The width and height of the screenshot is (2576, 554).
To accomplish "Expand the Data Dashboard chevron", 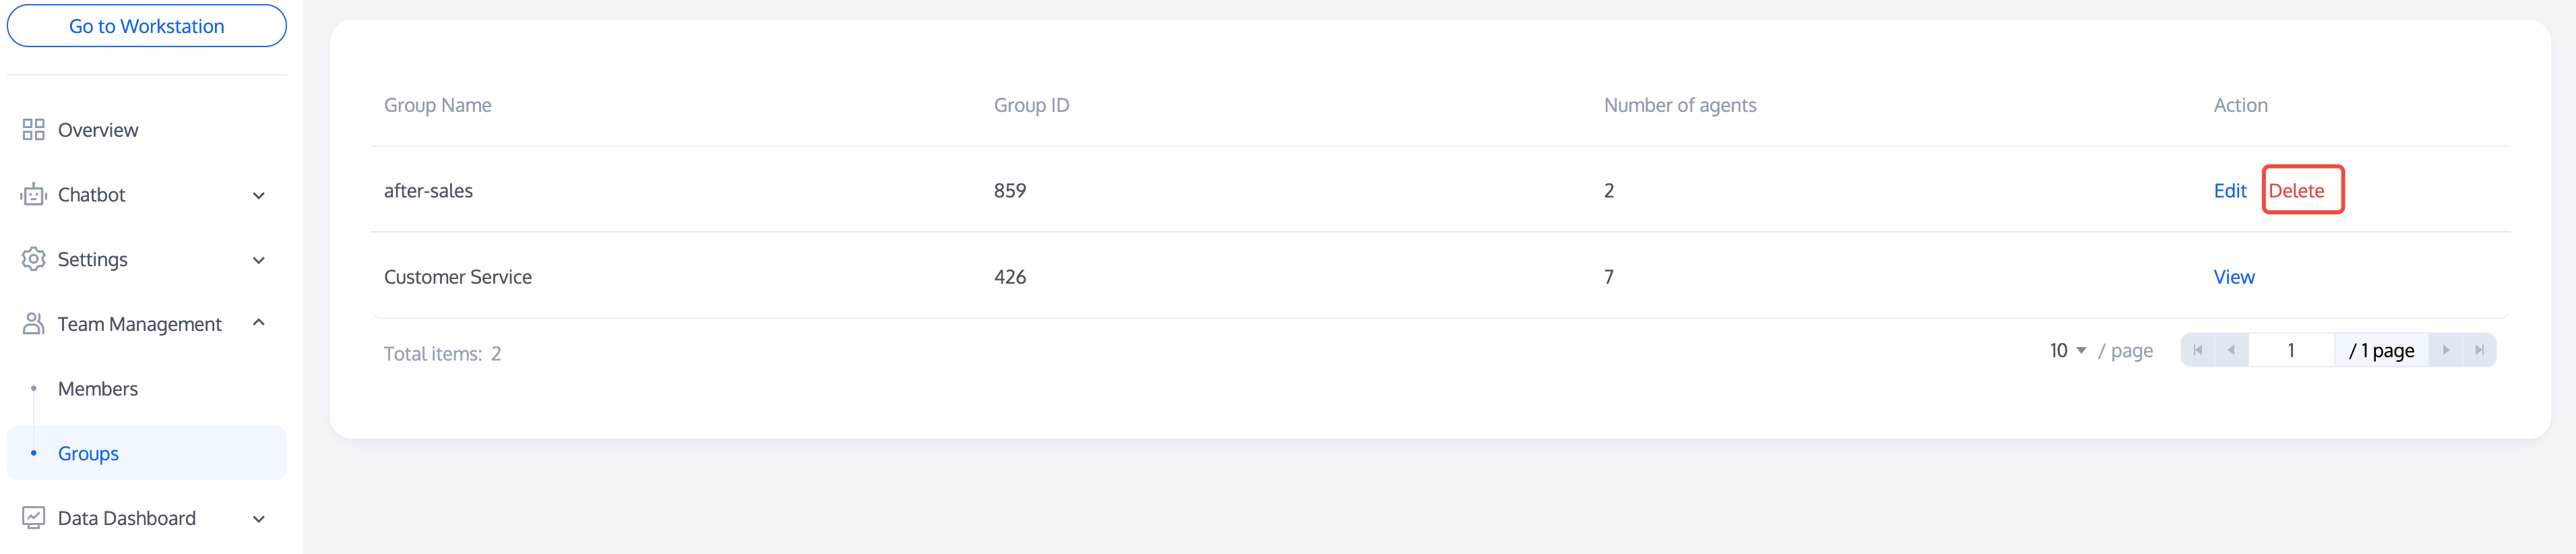I will coord(259,519).
